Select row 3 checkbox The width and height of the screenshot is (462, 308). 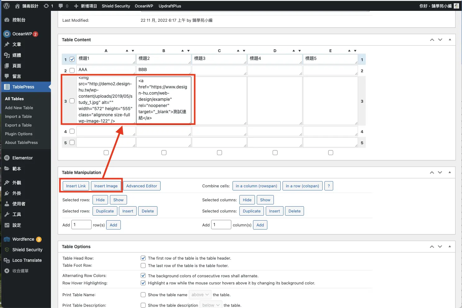[x=72, y=101]
